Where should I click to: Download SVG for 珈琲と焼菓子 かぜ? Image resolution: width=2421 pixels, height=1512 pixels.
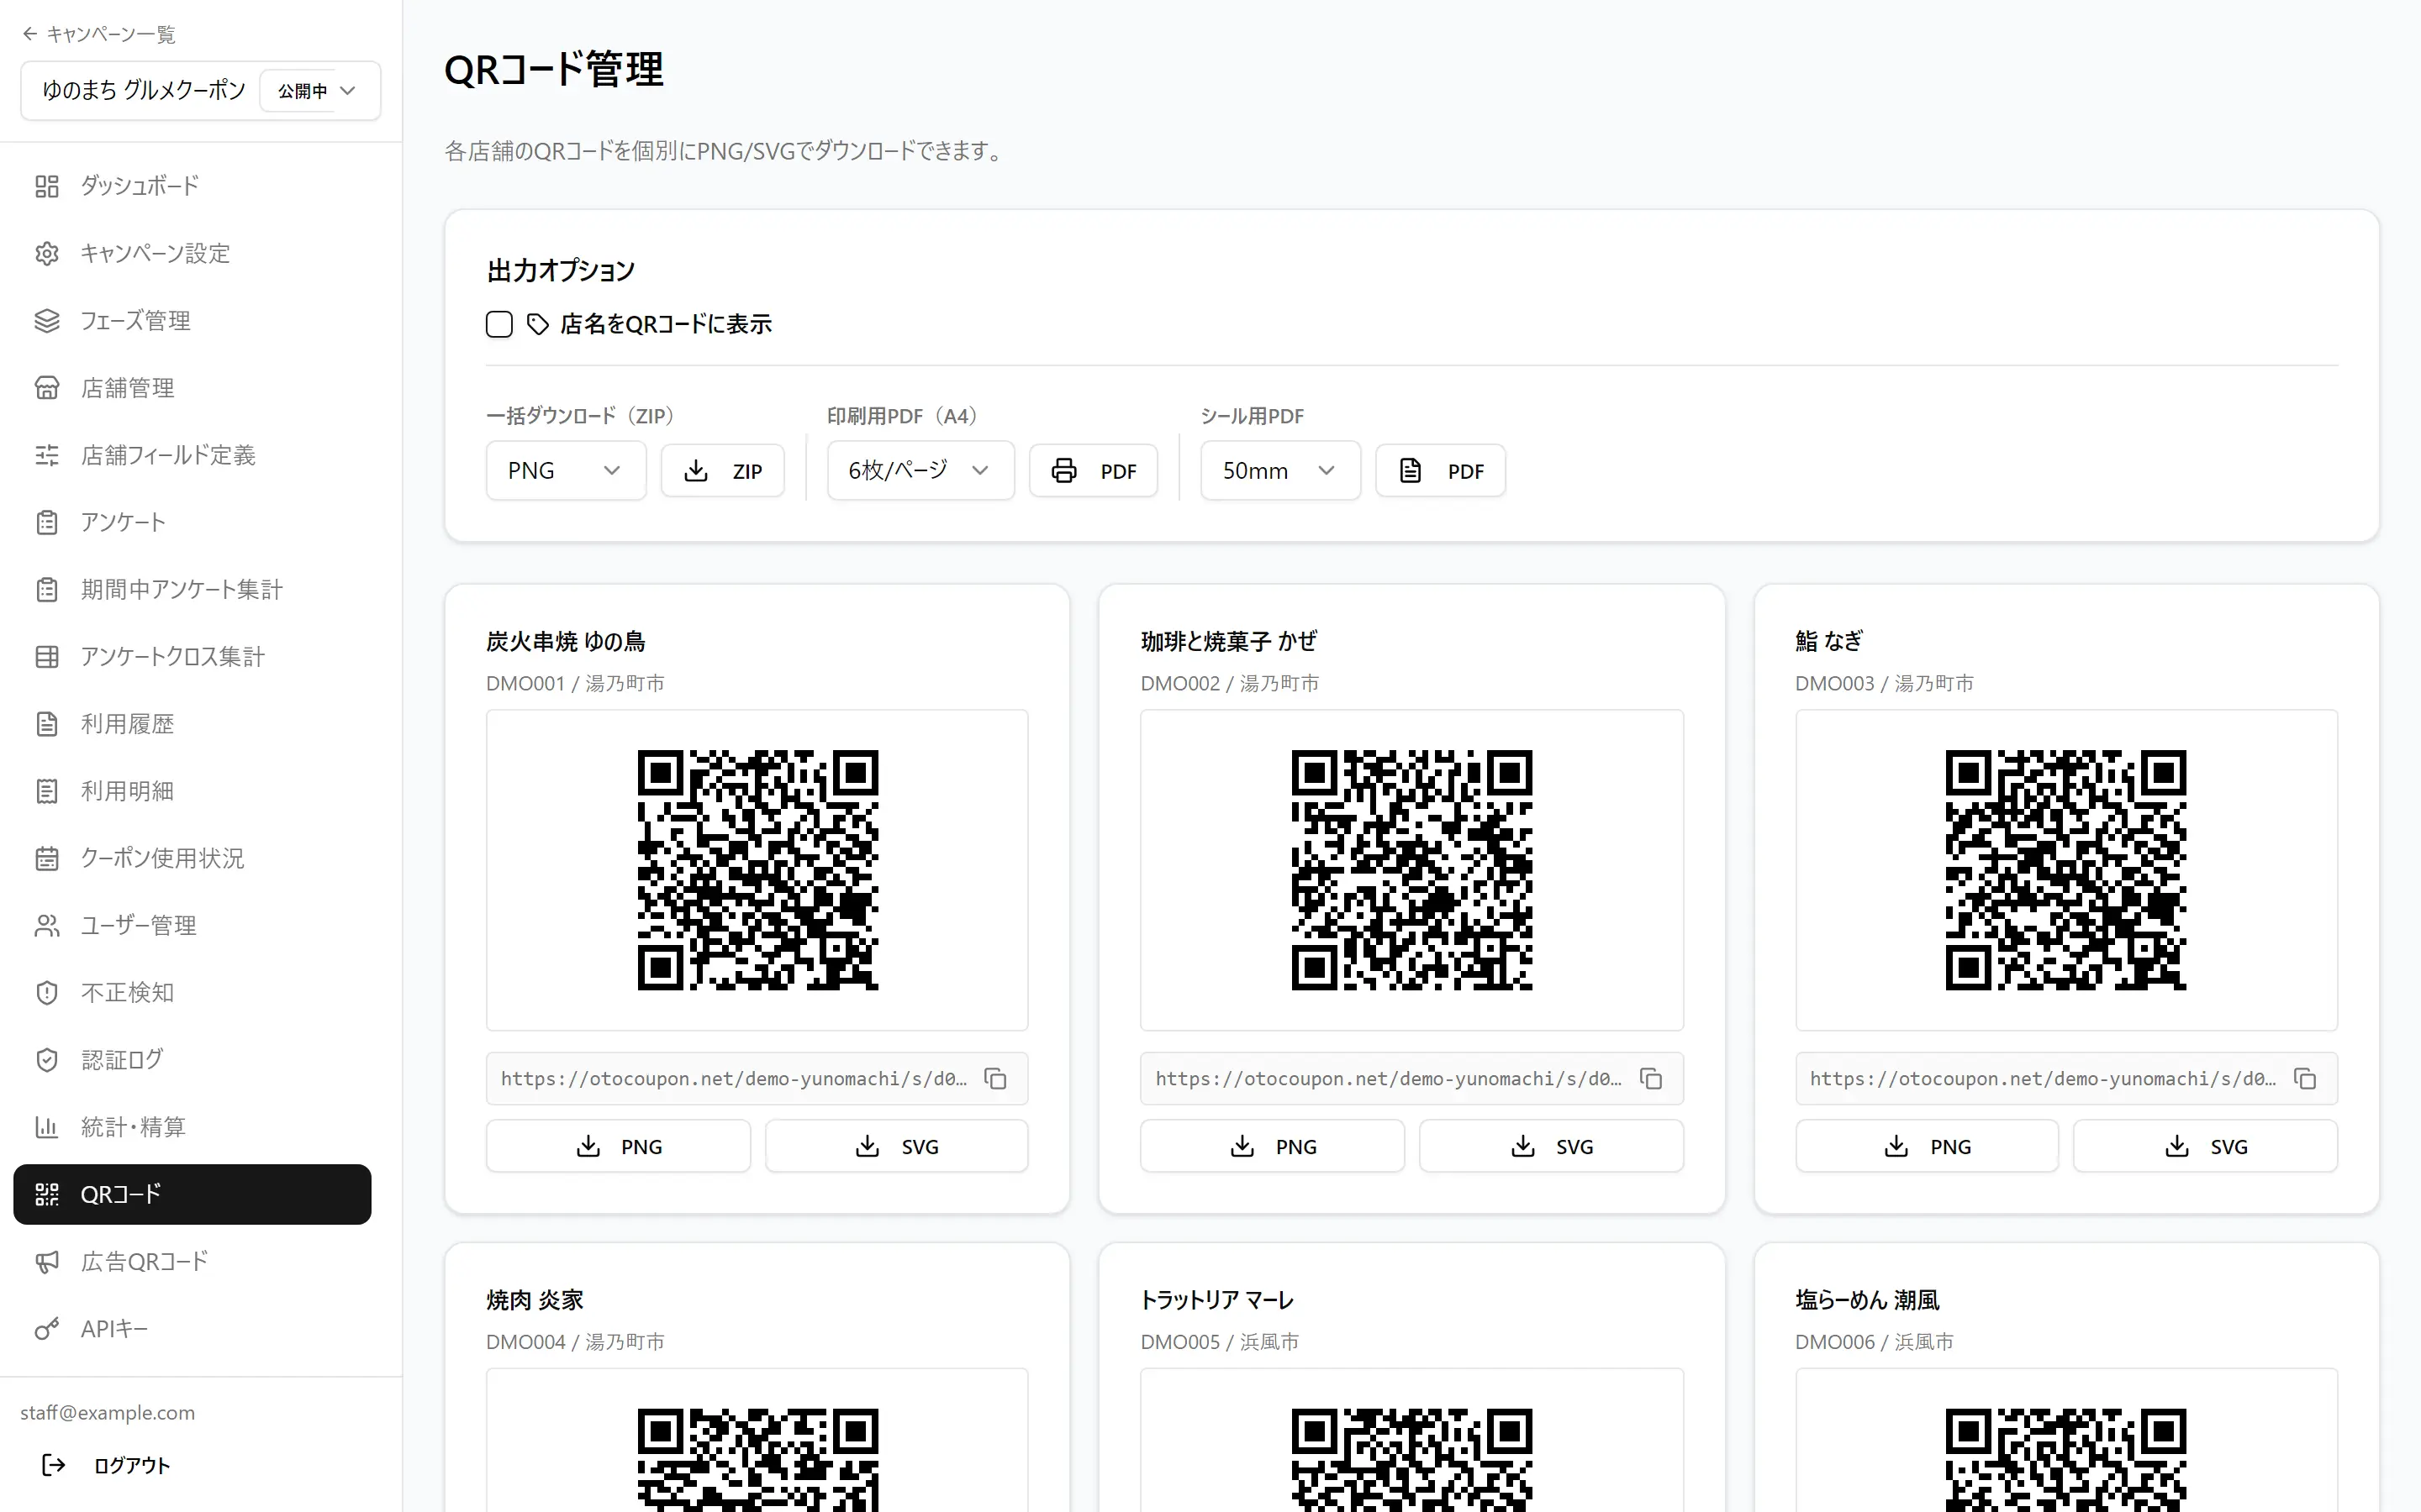tap(1552, 1146)
